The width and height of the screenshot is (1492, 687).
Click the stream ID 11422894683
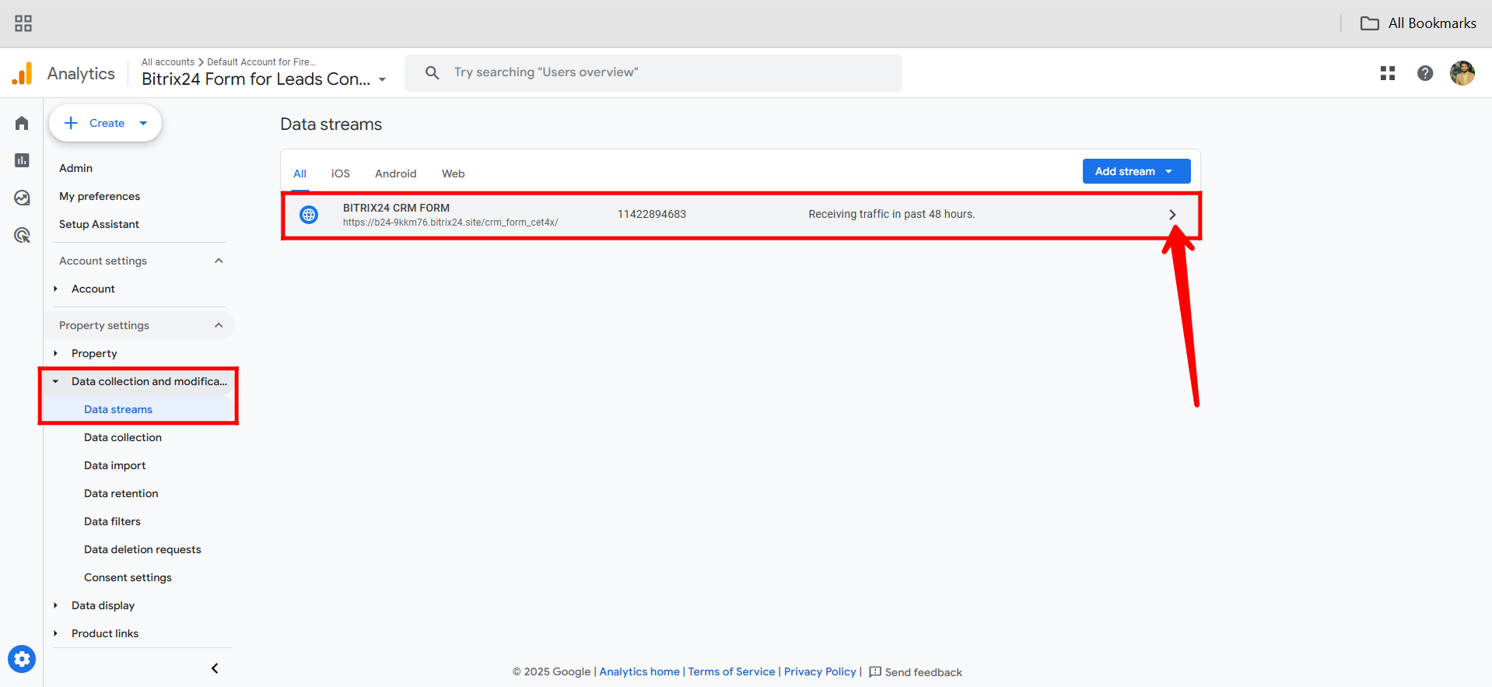click(652, 214)
